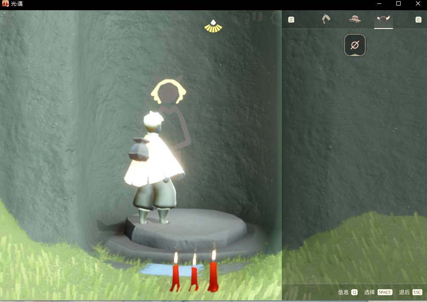This screenshot has width=427, height=302.
Task: Select the horns accessory category tab
Action: tap(383, 19)
